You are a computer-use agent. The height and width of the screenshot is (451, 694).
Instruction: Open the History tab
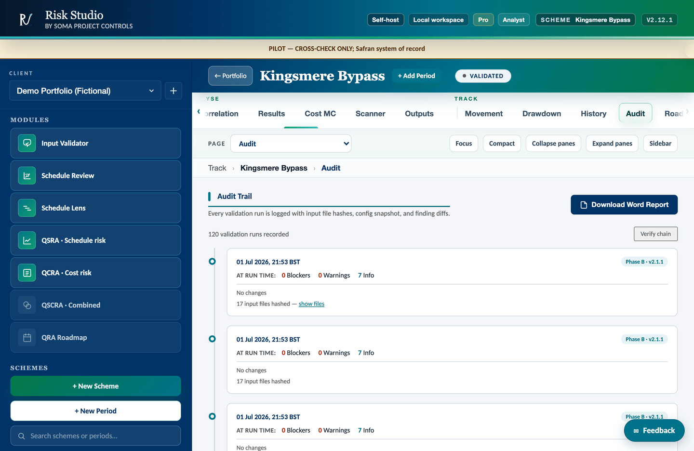593,114
